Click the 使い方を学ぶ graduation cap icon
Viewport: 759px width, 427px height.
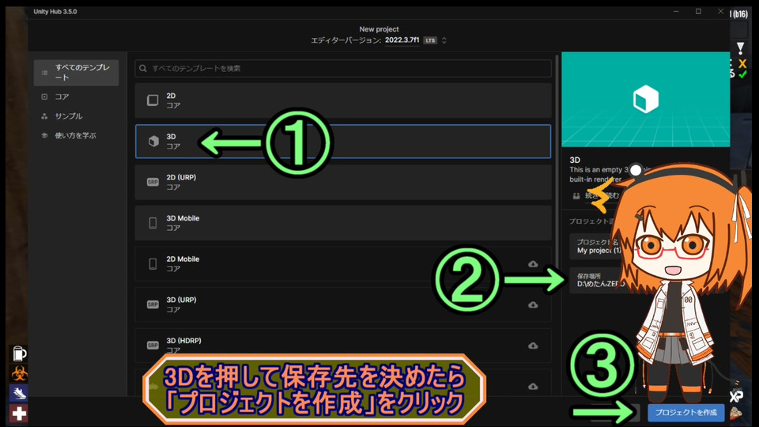click(x=44, y=135)
